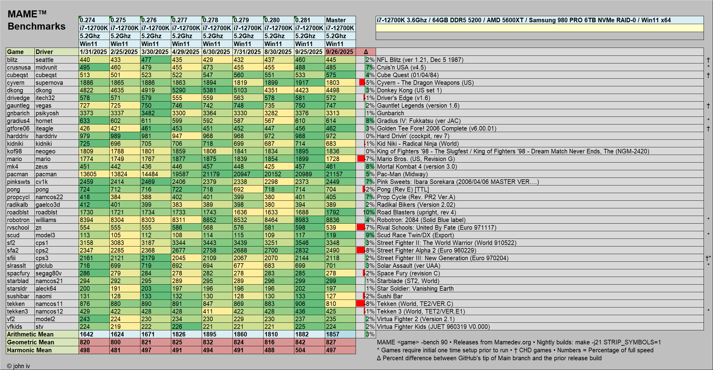Click the rvschool Master value 539
Screen dimensions: 713x370
click(340, 228)
